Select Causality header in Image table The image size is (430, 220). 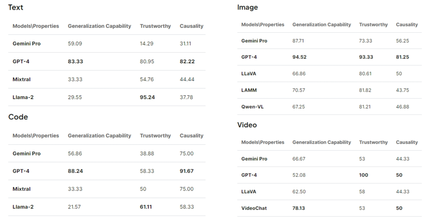[x=407, y=25]
